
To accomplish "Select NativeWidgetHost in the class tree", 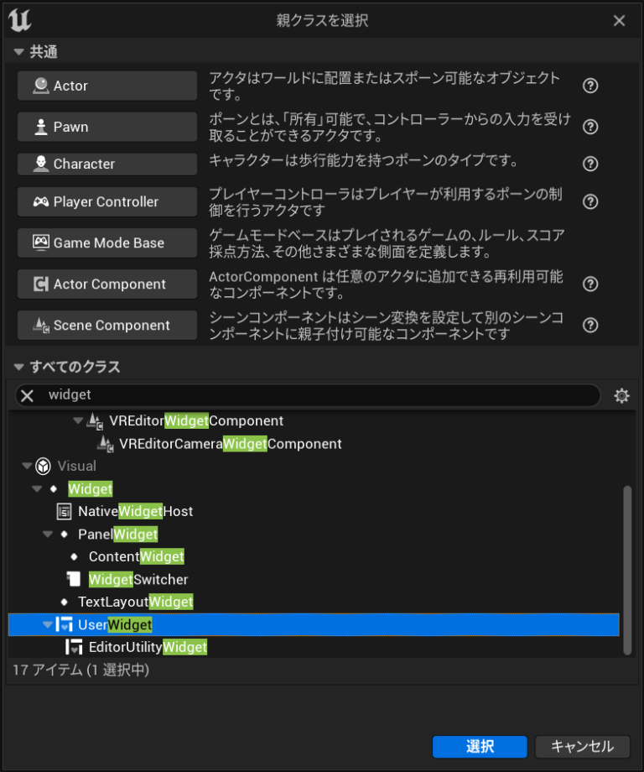I will pos(136,512).
